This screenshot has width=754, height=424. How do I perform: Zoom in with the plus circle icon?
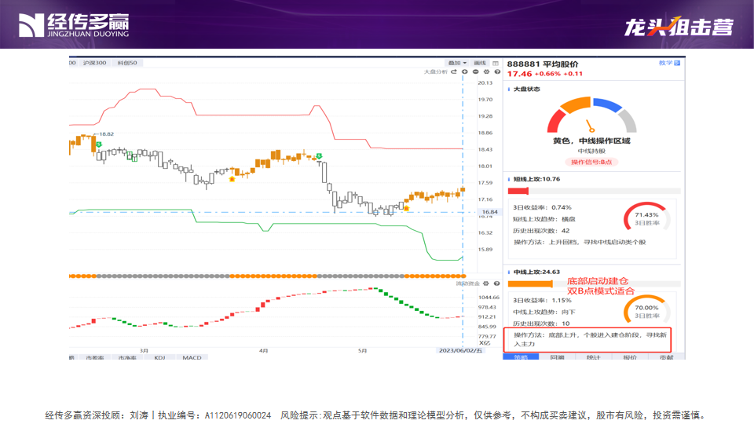464,71
